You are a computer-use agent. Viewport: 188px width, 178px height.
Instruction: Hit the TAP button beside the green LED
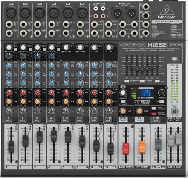pos(162,102)
